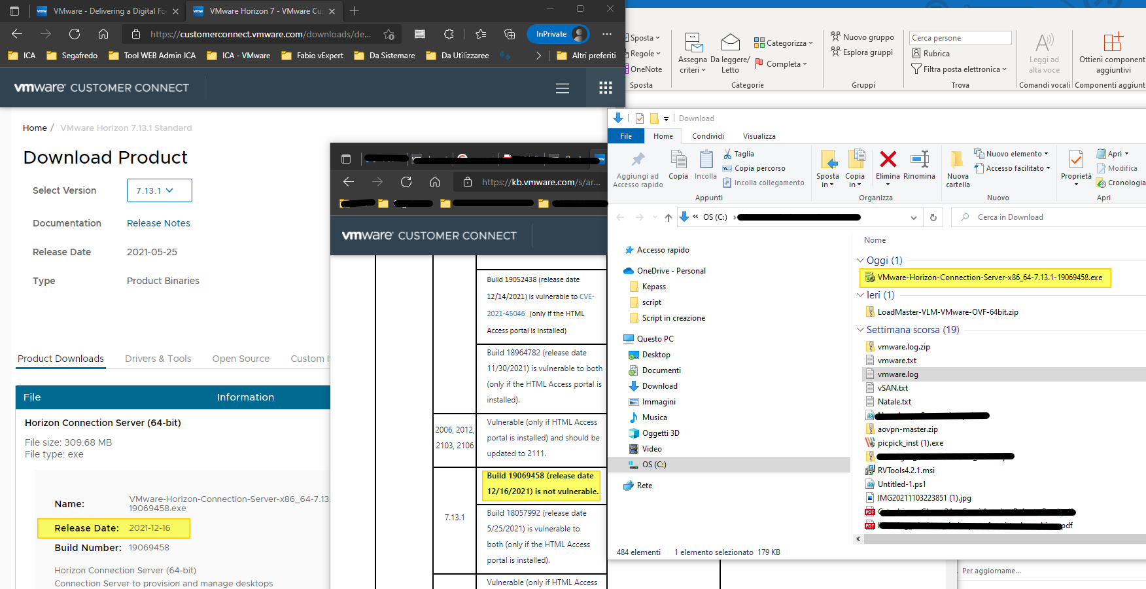Reload the customerconnect.vmware.com page
This screenshot has width=1146, height=589.
[x=75, y=34]
